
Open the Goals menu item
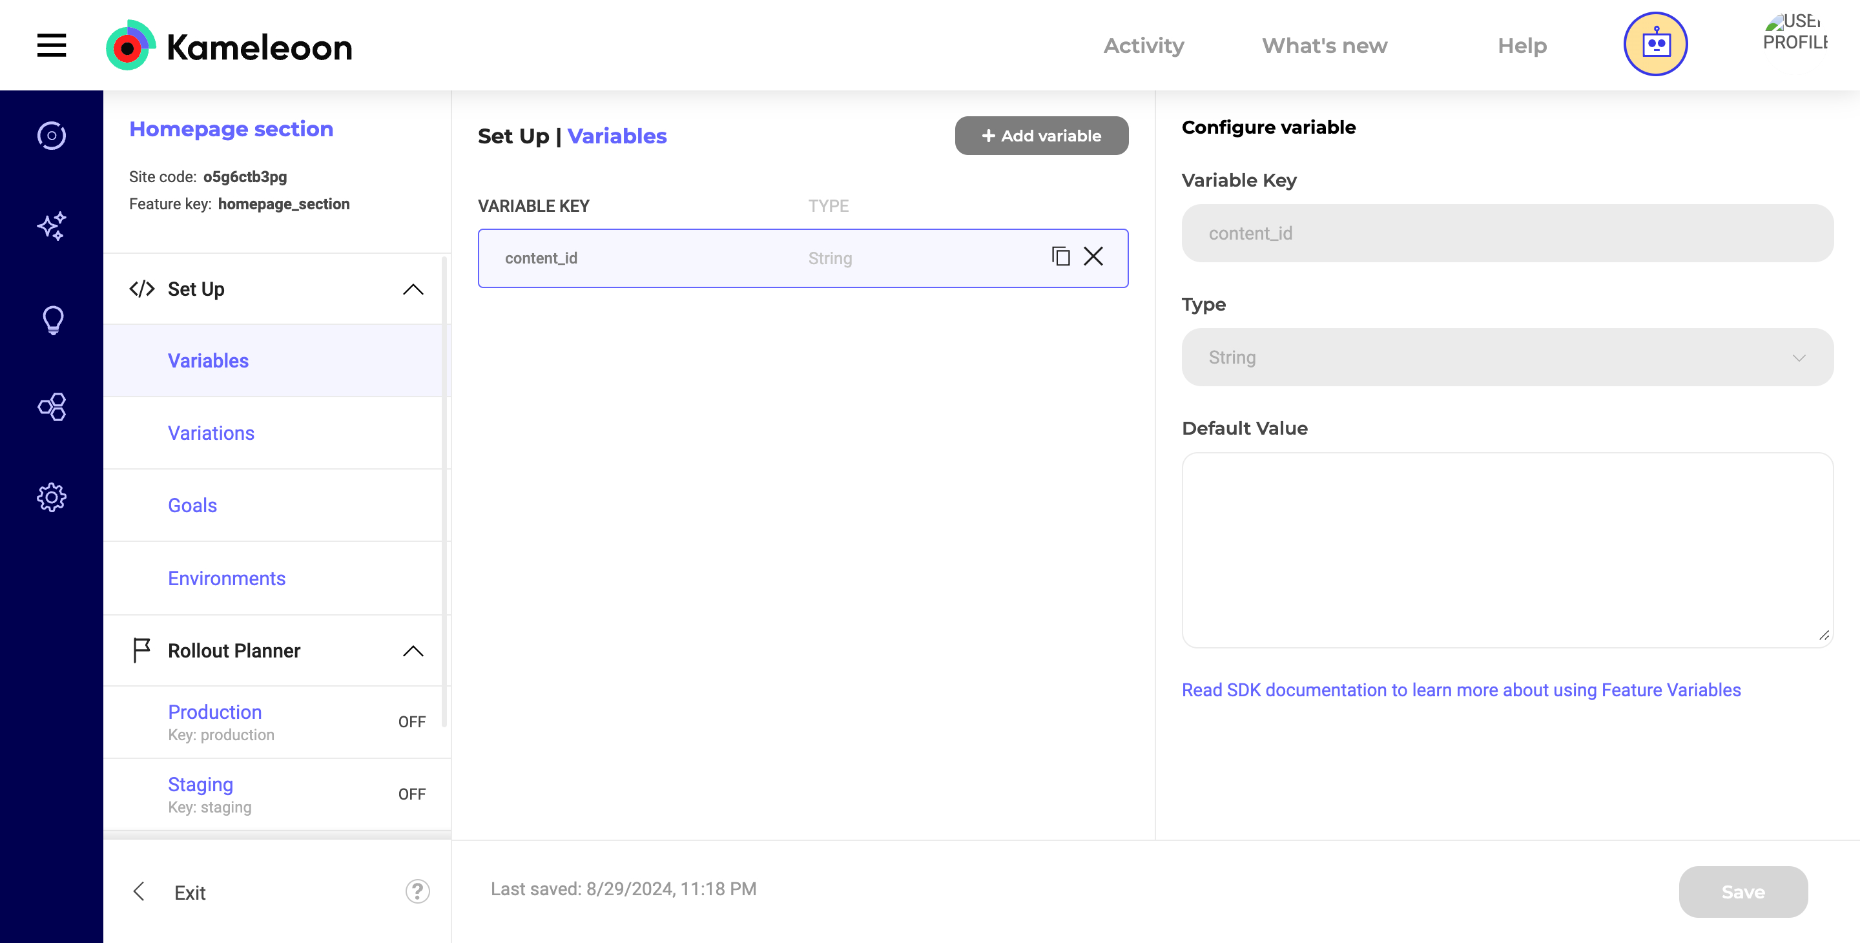(x=192, y=506)
